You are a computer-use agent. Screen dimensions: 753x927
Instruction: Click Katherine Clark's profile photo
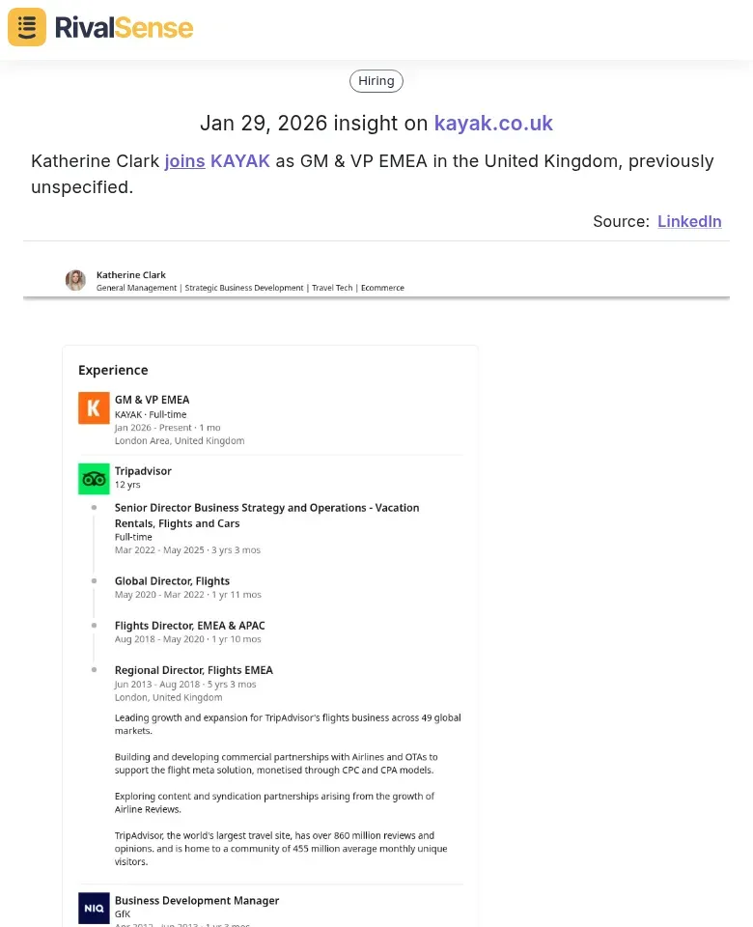pos(75,280)
